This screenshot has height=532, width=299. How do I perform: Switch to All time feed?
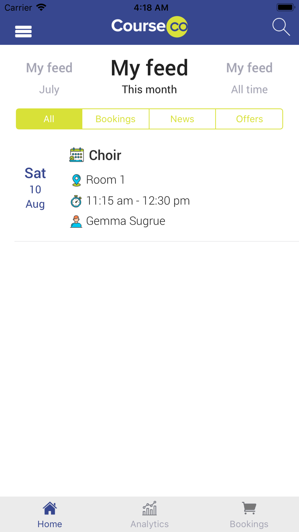(x=249, y=77)
